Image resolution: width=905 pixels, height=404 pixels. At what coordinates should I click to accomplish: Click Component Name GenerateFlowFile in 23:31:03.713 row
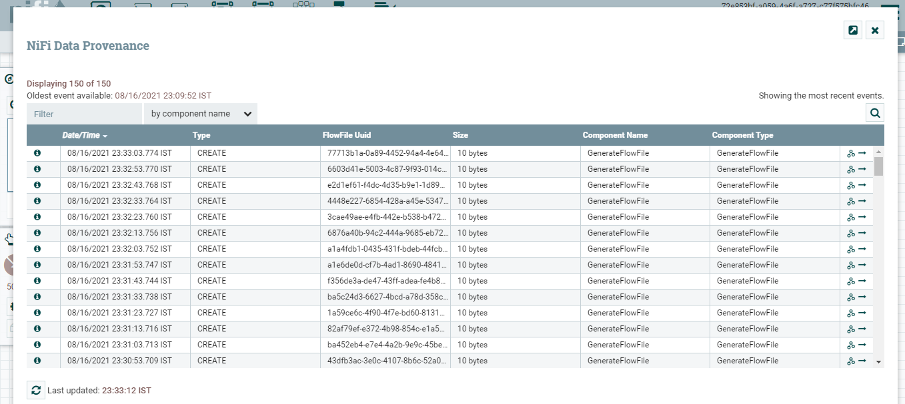[x=618, y=345]
